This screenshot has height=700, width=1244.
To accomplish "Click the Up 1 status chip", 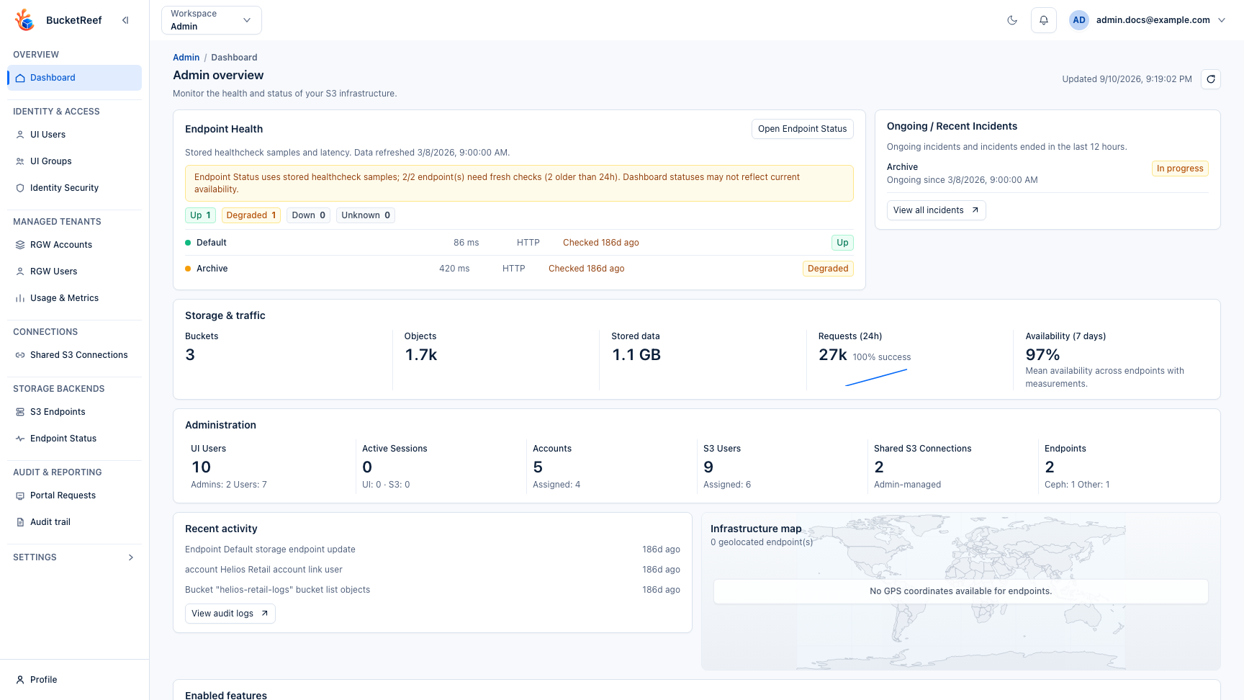I will [x=201, y=215].
